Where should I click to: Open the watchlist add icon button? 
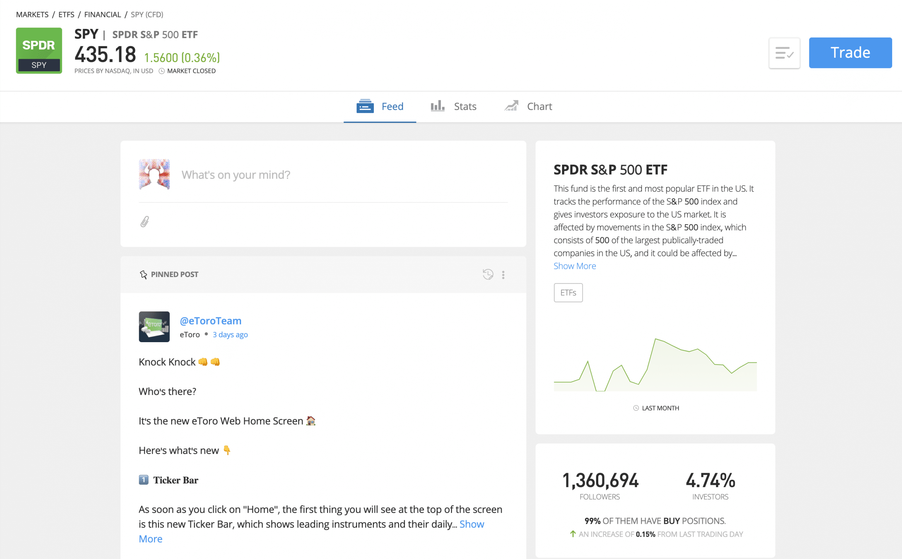click(784, 53)
